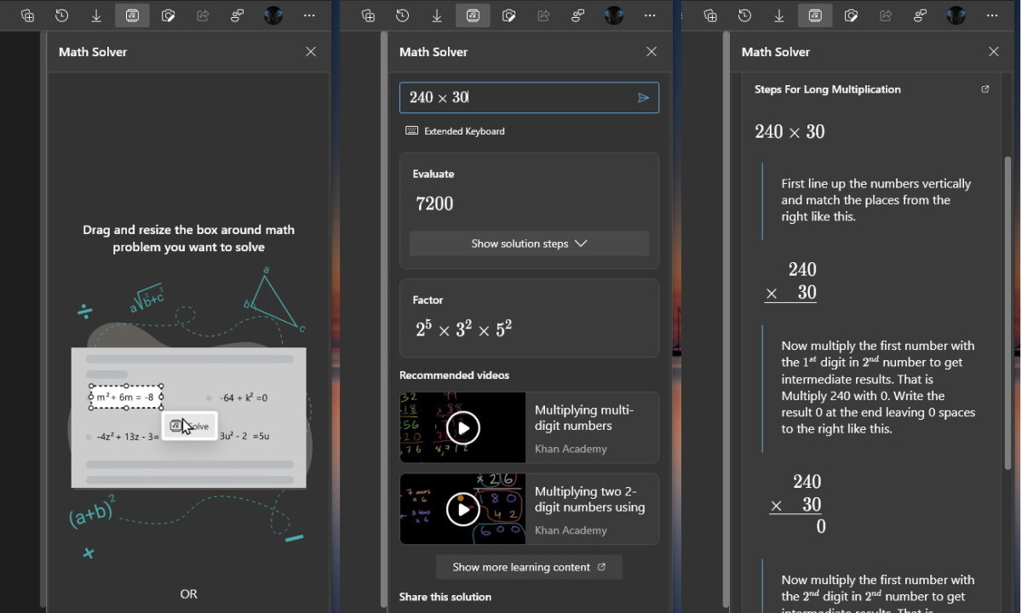Send feedback via icon above the steps panel
This screenshot has height=613, width=1022.
click(920, 15)
